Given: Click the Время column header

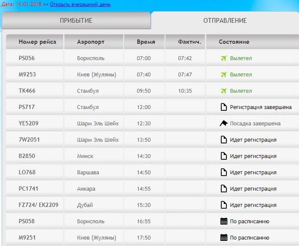Looking at the screenshot, I should coord(146,42).
